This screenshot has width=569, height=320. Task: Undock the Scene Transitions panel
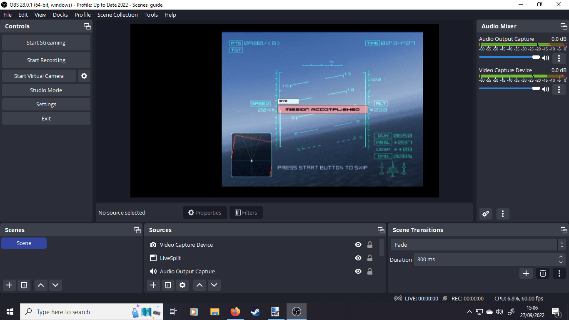pos(564,230)
